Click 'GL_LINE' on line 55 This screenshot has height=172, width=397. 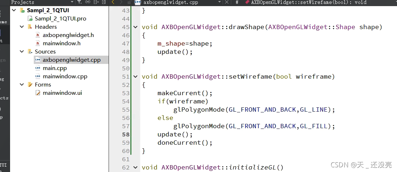(314, 110)
